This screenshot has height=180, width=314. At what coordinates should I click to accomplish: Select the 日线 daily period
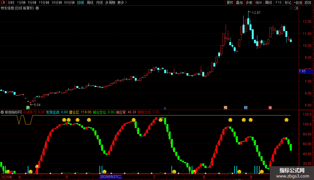pos(81,2)
